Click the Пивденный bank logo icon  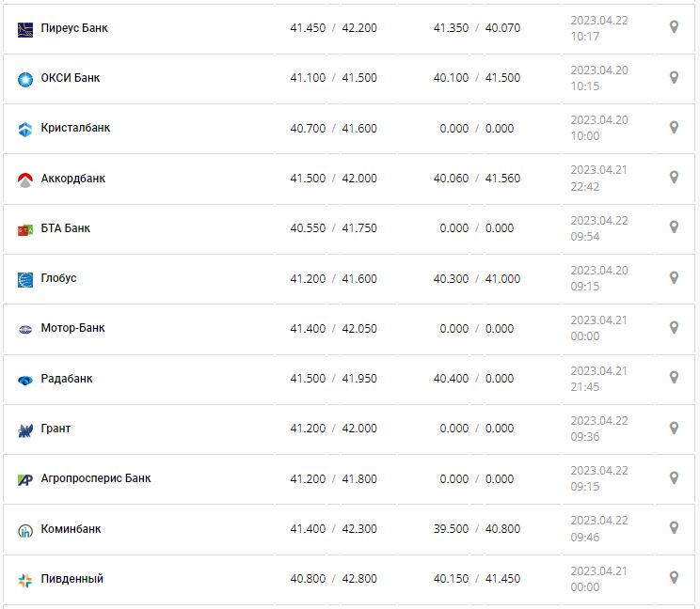pyautogui.click(x=25, y=580)
